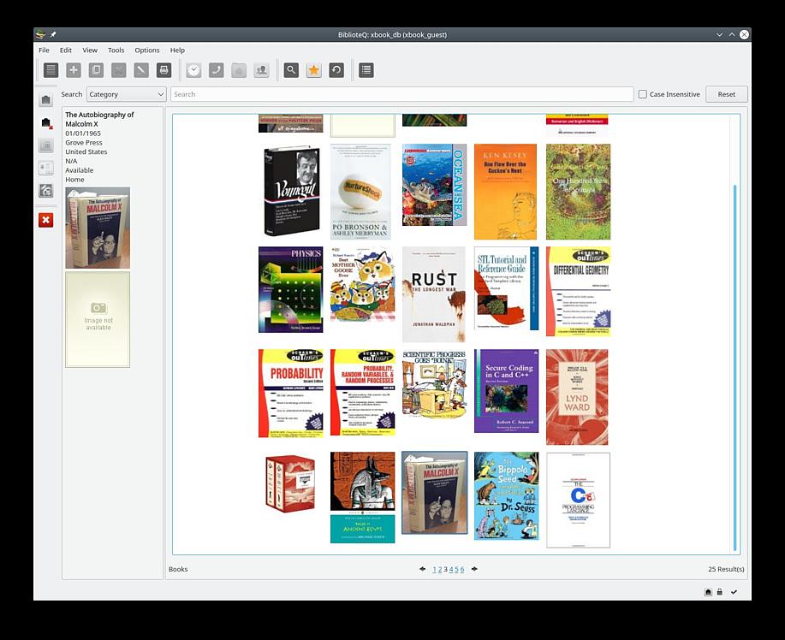Jump to page 6 link

point(462,570)
